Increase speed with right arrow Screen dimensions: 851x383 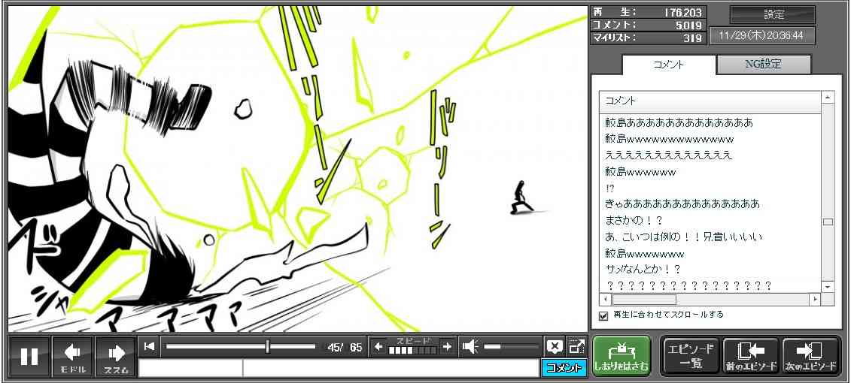click(447, 346)
